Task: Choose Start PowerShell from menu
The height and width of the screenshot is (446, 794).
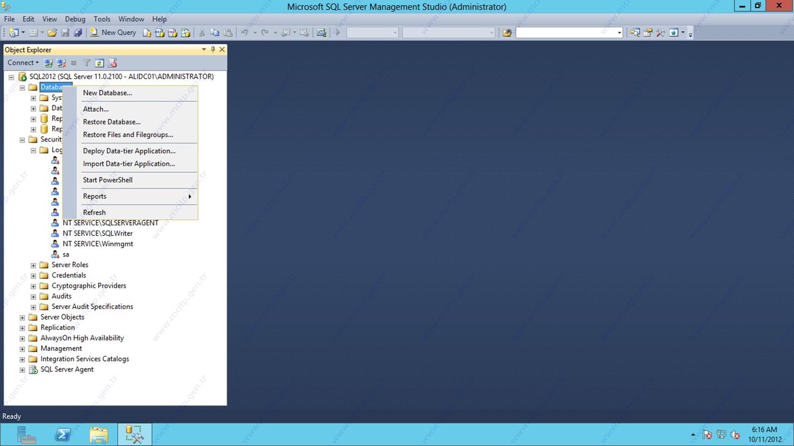Action: (x=130, y=180)
